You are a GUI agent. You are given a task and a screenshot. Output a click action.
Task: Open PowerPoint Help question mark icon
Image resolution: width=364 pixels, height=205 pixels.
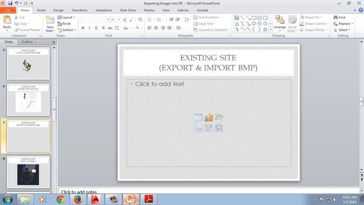361,10
